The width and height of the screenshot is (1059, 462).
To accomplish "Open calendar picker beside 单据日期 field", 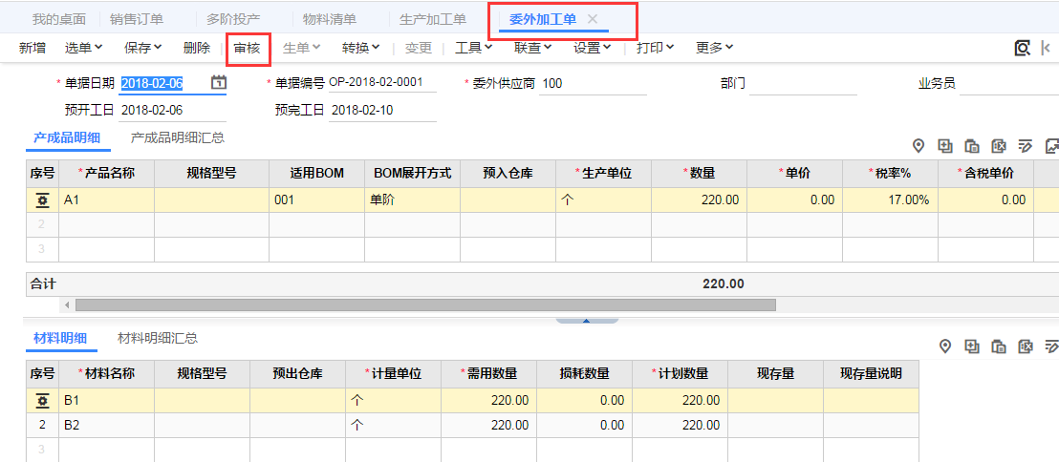I will (x=219, y=83).
